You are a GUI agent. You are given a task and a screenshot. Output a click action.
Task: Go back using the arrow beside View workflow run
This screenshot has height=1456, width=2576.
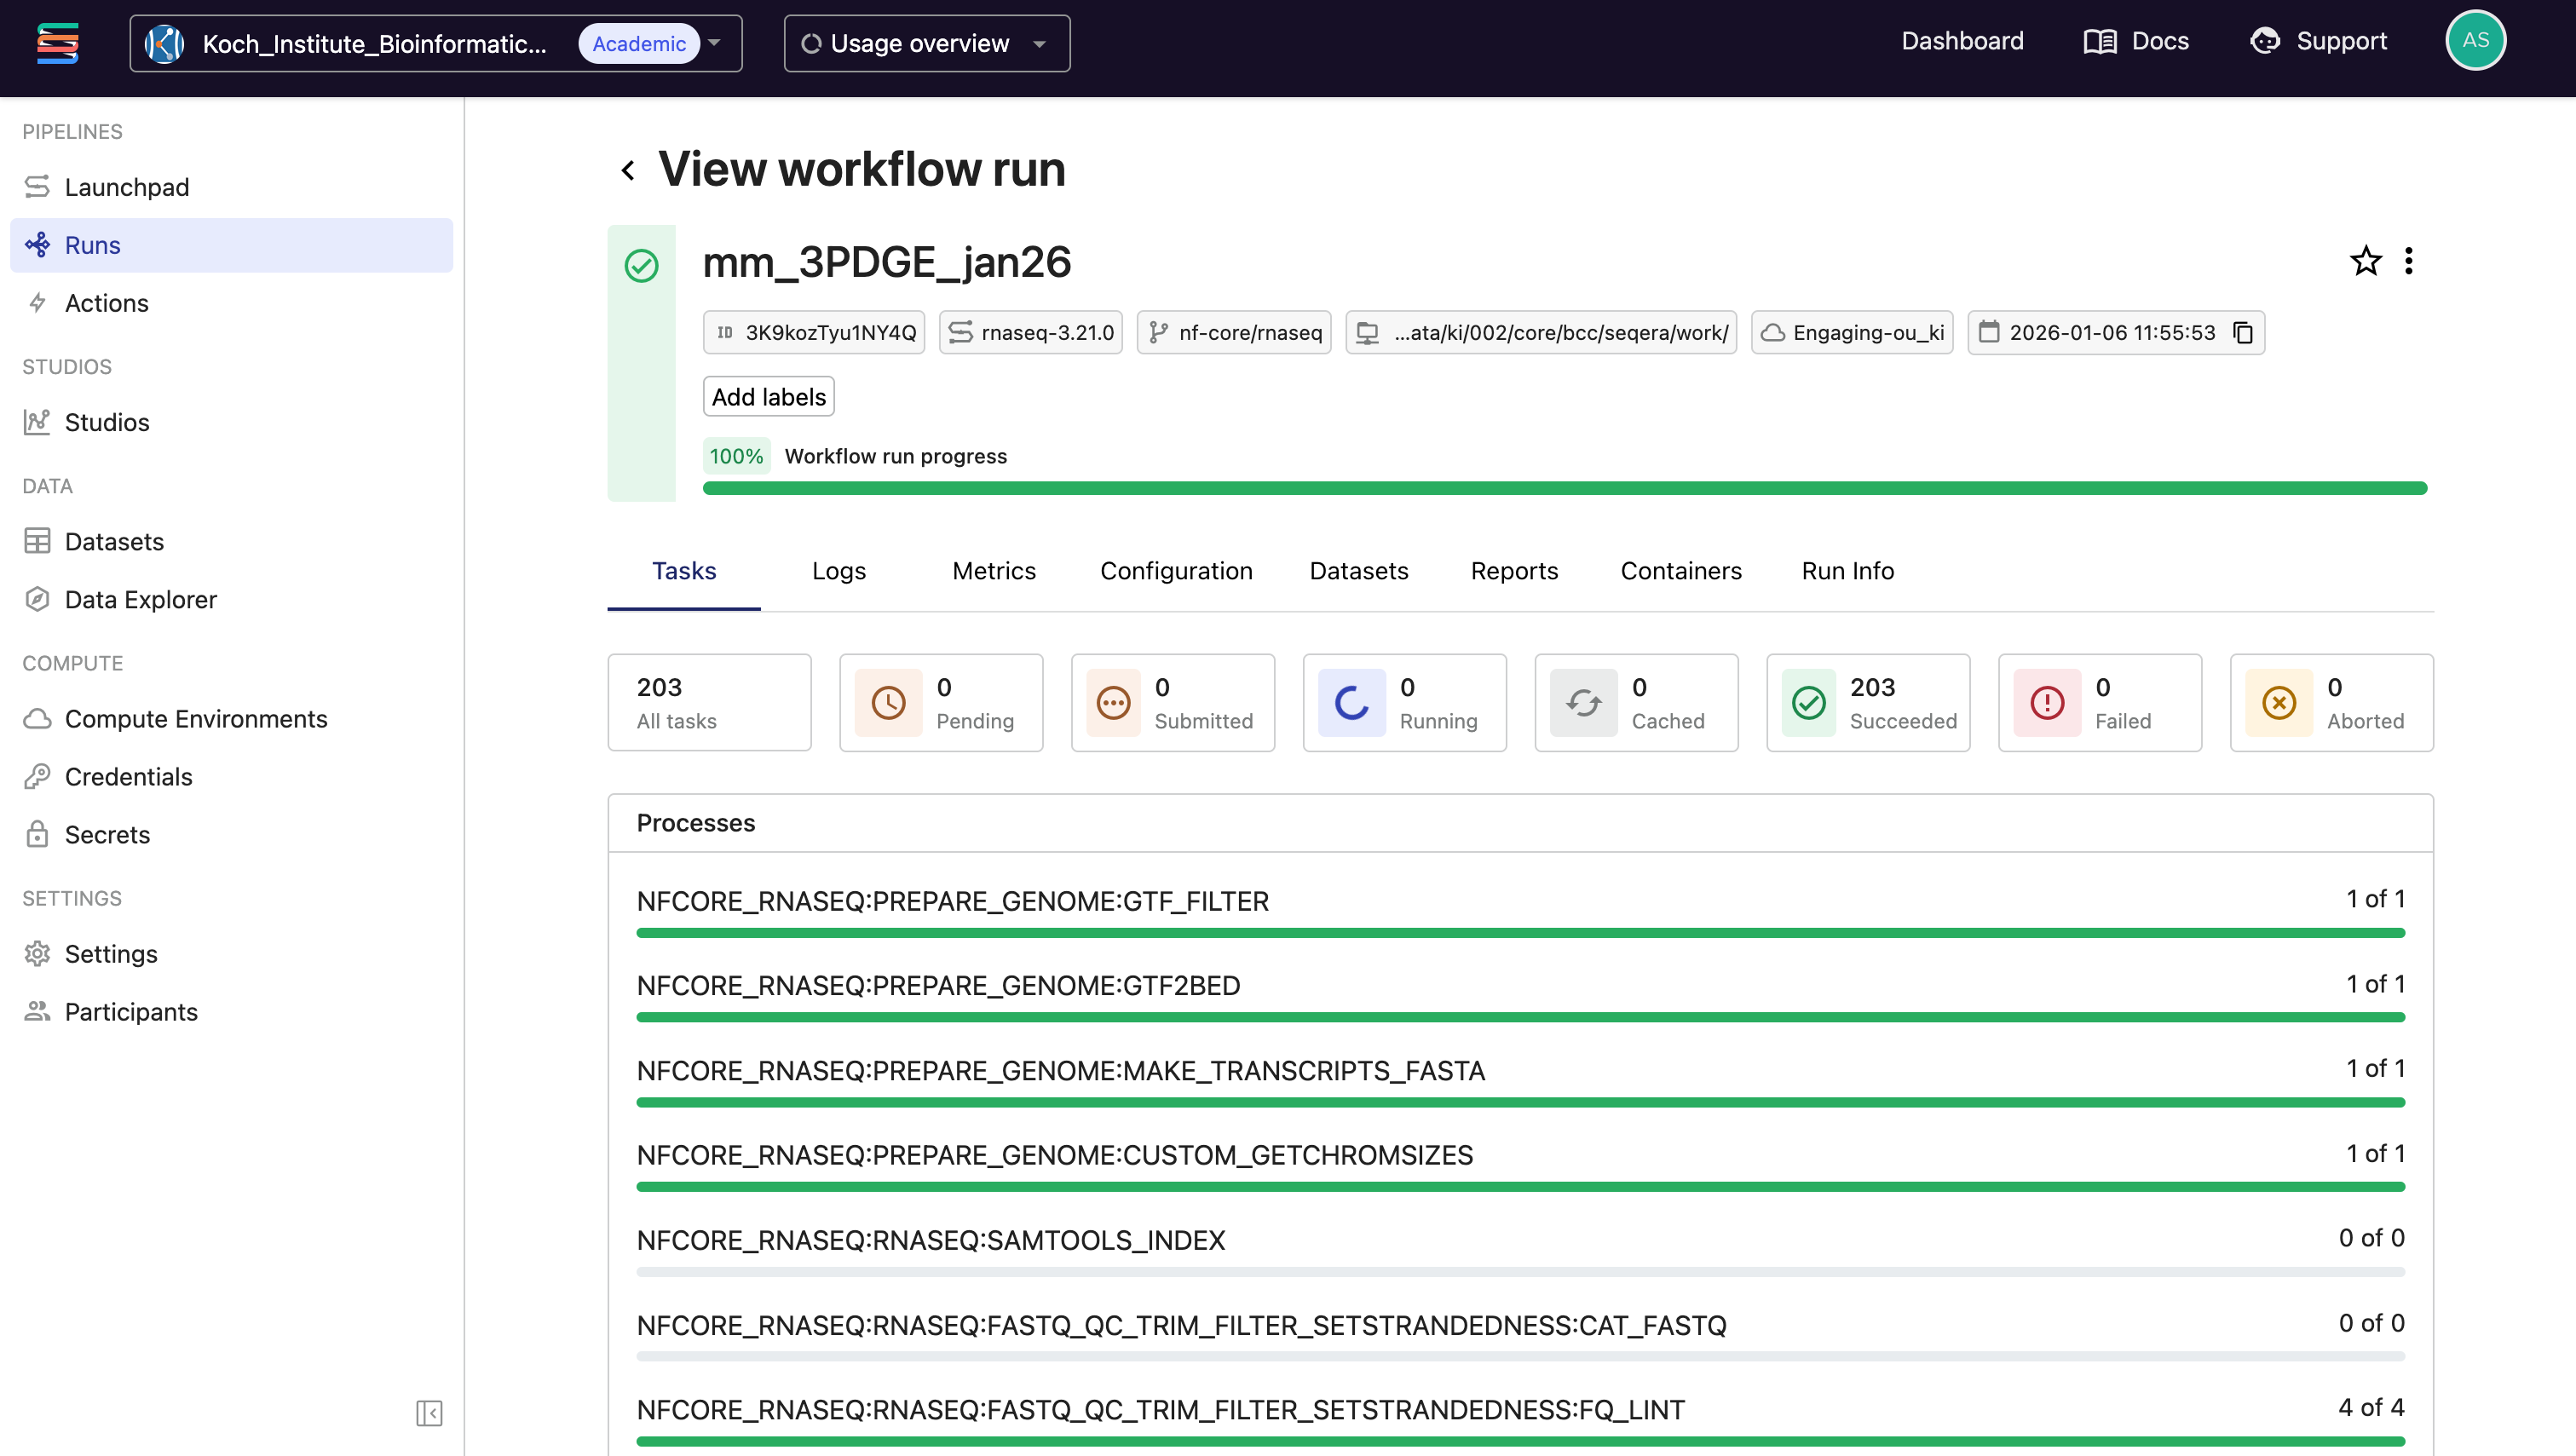tap(628, 170)
